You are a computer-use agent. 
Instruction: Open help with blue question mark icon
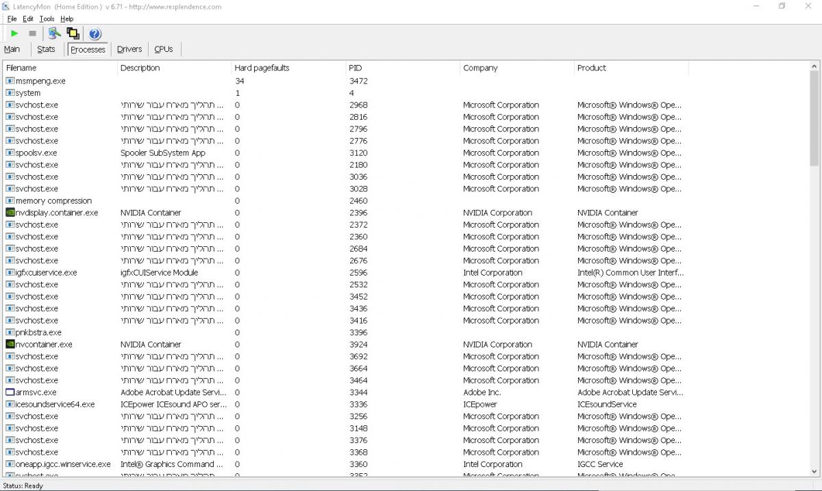point(95,34)
